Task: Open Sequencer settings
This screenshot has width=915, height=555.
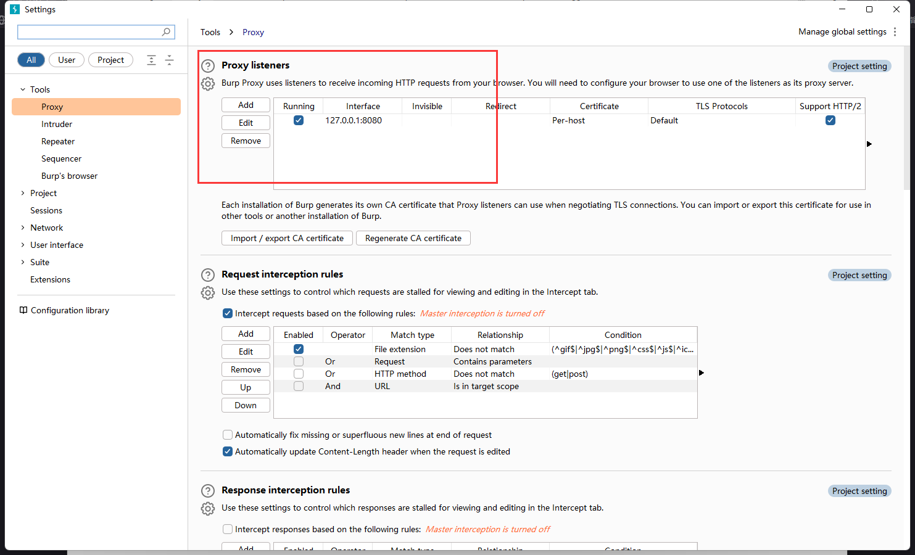Action: click(61, 158)
